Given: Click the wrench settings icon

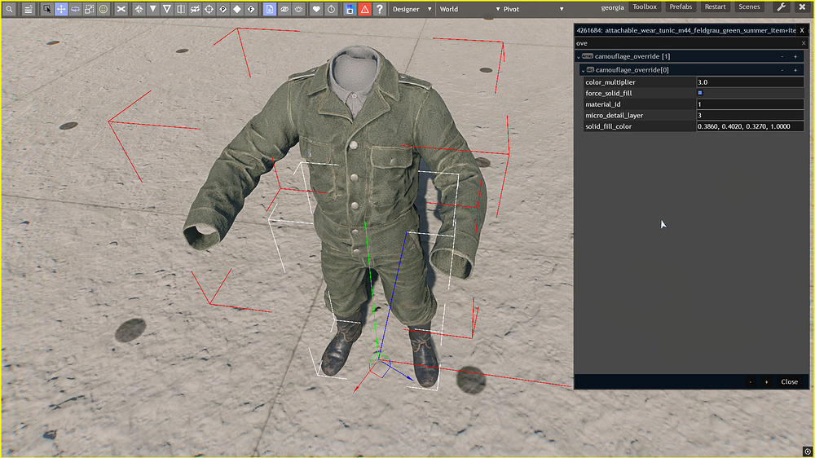Looking at the screenshot, I should coord(781,7).
